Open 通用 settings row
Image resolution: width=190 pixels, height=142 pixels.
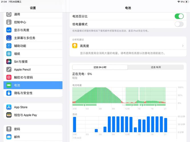(x=33, y=14)
